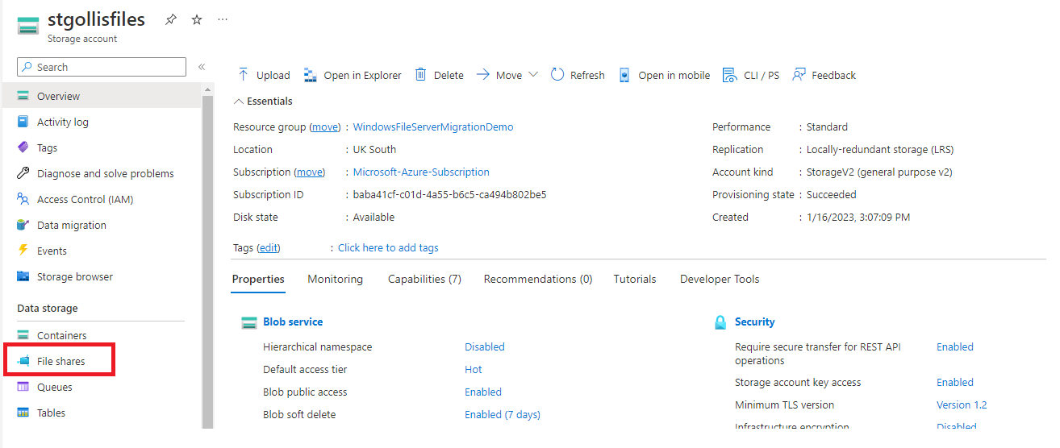Switch to the Monitoring tab
Image resolution: width=1060 pixels, height=448 pixels.
335,280
